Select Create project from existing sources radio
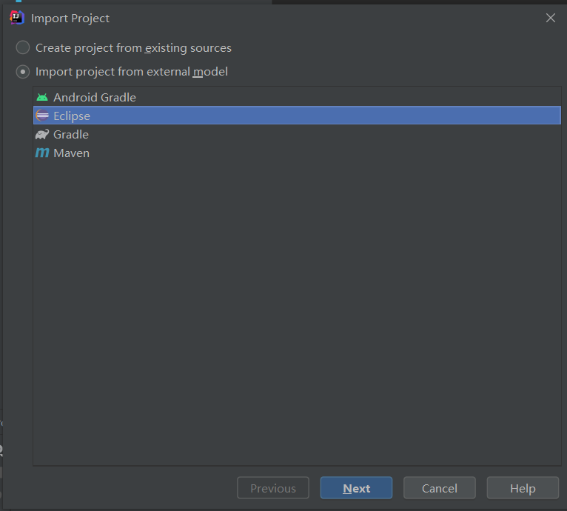This screenshot has width=567, height=511. click(23, 47)
